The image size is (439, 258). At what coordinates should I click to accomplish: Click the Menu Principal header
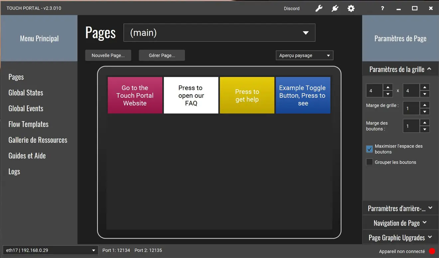pyautogui.click(x=39, y=38)
